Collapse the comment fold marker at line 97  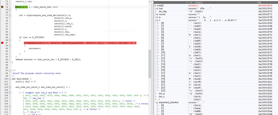tap(10, 71)
